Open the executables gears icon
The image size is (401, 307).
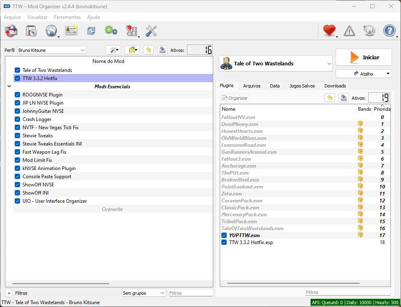[x=111, y=30]
